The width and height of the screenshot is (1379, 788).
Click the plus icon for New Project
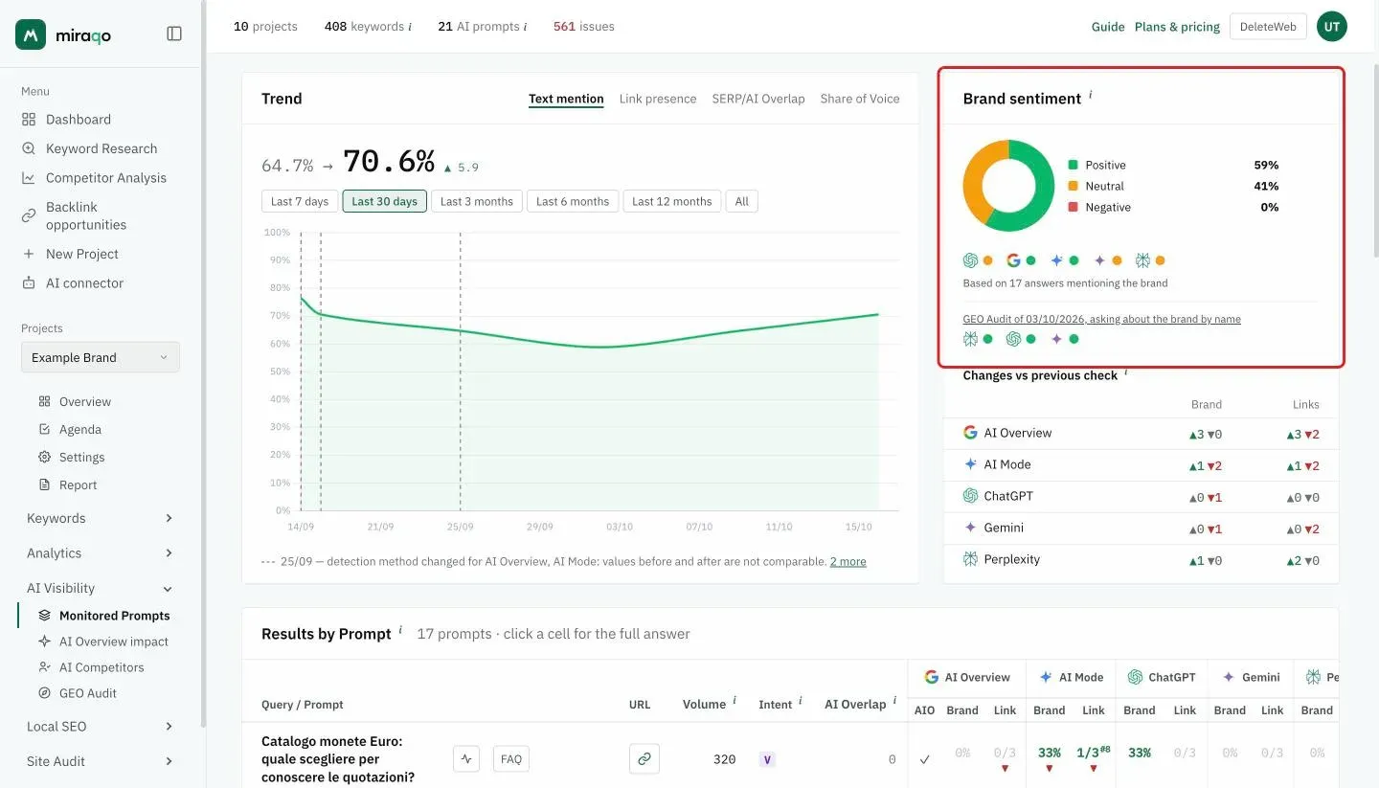point(29,254)
